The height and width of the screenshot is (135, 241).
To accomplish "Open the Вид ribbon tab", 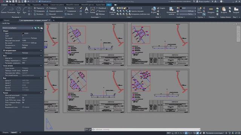I will [29, 5].
